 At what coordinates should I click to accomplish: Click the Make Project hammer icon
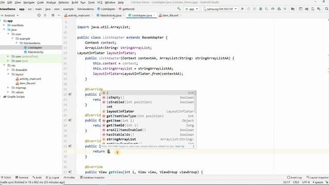click(x=179, y=9)
